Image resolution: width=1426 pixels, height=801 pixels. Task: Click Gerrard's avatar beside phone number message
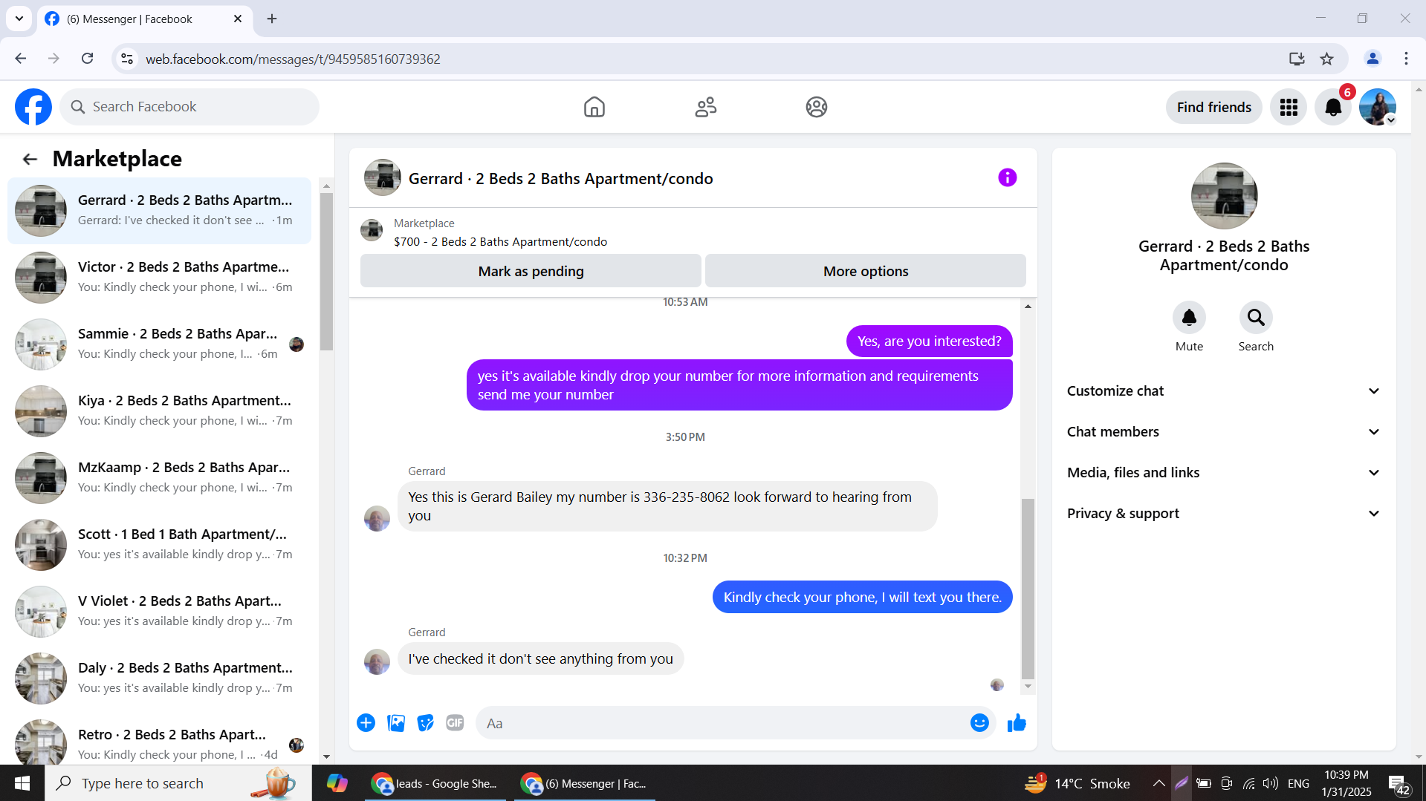(377, 519)
